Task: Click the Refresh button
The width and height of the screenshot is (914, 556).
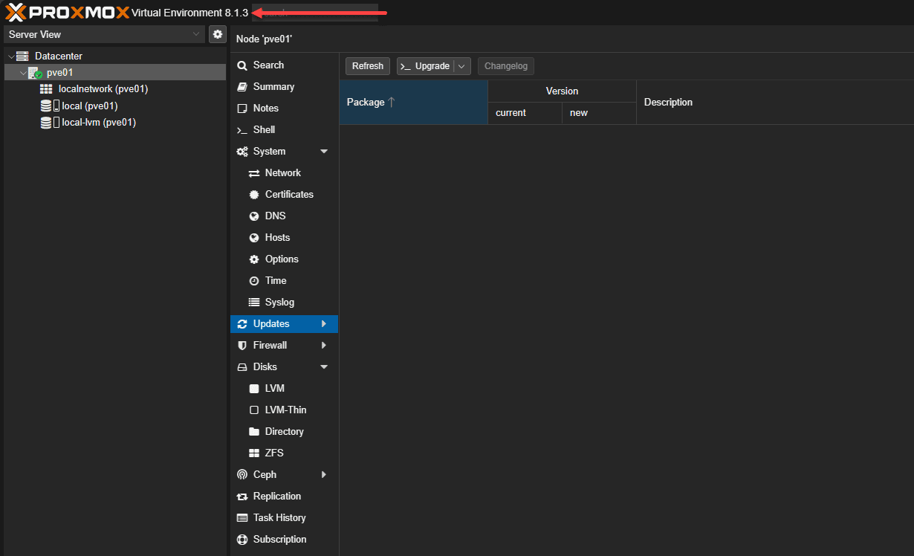Action: tap(368, 66)
